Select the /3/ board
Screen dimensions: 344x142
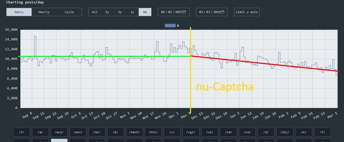22,132
